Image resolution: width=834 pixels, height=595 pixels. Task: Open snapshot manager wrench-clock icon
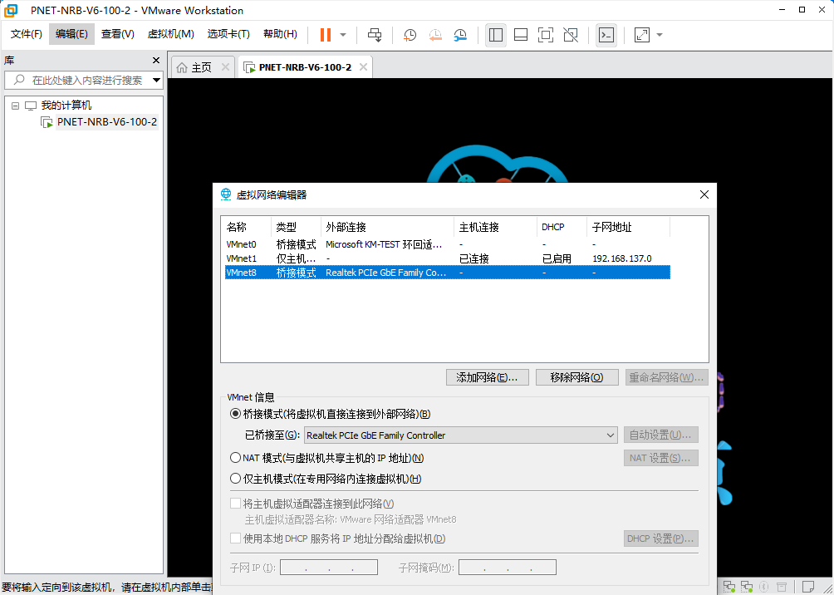(460, 35)
